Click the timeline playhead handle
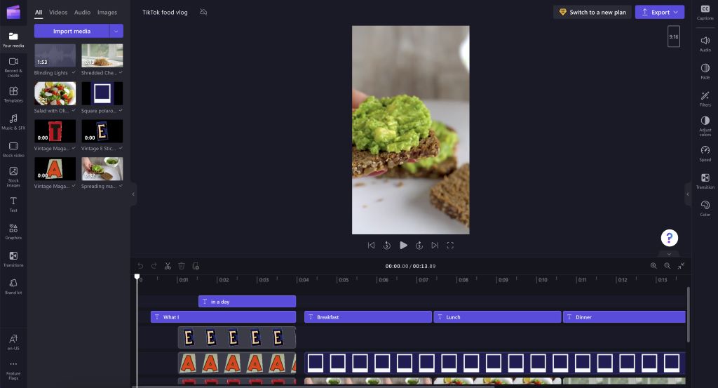 coord(137,276)
